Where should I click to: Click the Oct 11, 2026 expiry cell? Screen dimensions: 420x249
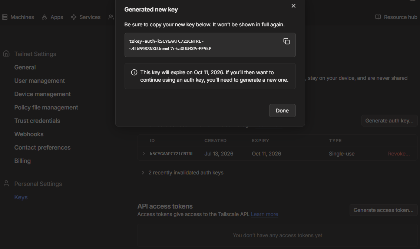(x=266, y=154)
